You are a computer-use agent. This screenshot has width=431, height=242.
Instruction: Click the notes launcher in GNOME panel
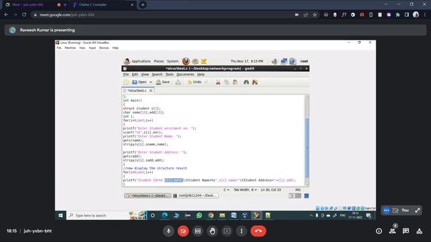click(x=203, y=61)
